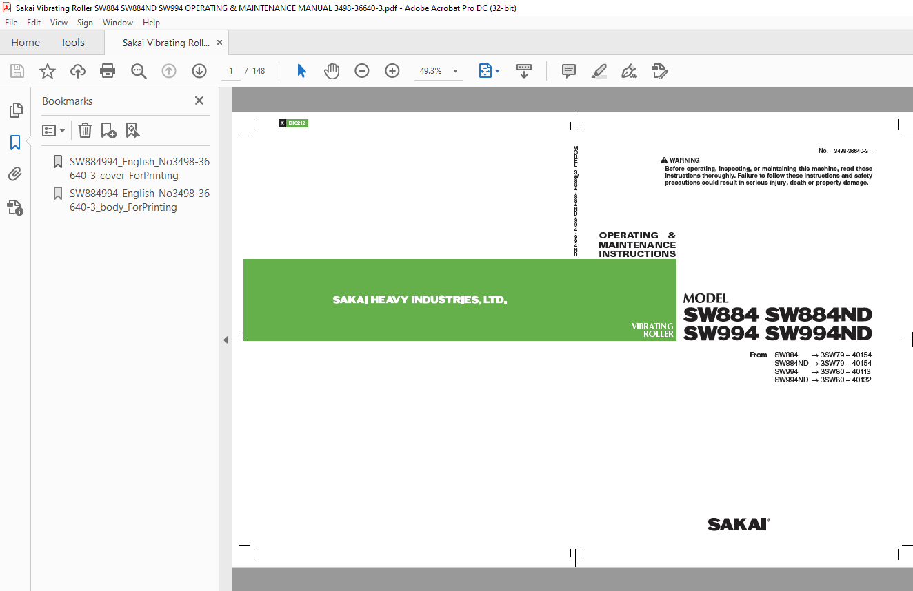This screenshot has height=591, width=913.
Task: Click the Save file icon
Action: [17, 71]
